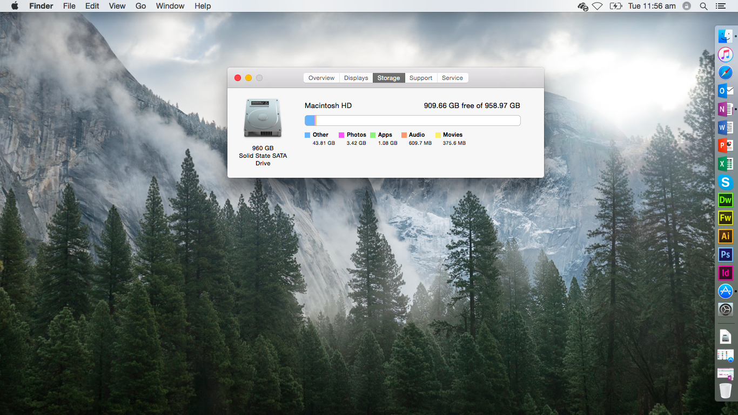Open Microsoft Excel dock icon
The width and height of the screenshot is (738, 415).
tap(725, 164)
